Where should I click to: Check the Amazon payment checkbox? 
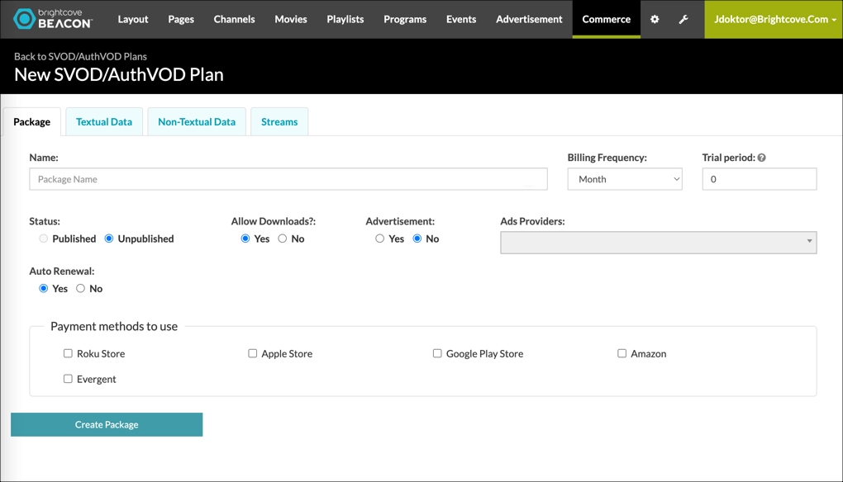click(x=622, y=353)
